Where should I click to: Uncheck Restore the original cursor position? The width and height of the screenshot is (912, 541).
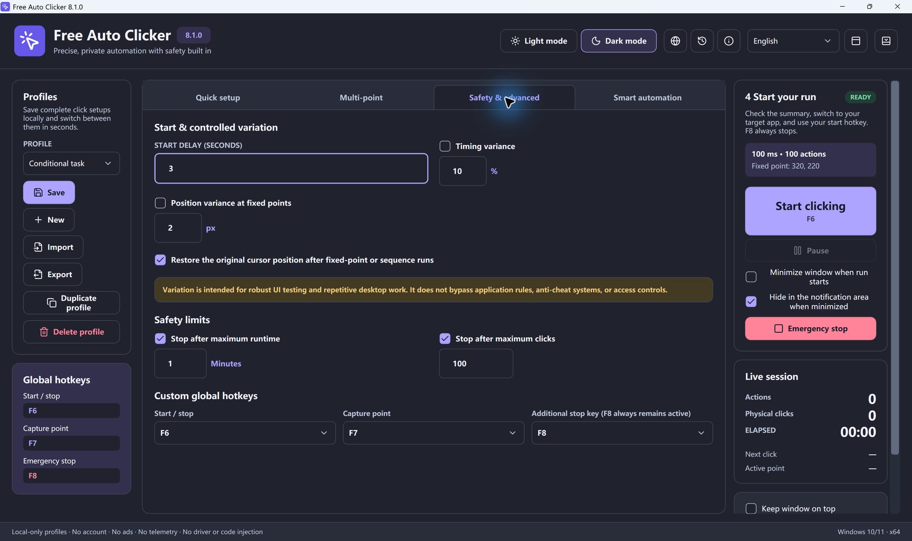click(x=160, y=260)
